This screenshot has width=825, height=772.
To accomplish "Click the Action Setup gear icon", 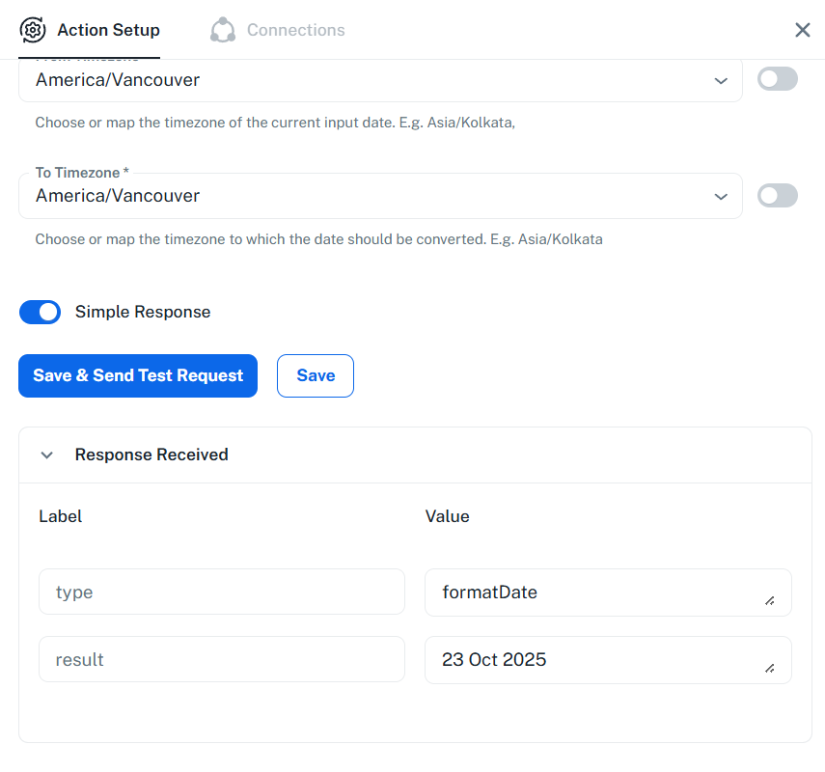I will click(x=33, y=30).
